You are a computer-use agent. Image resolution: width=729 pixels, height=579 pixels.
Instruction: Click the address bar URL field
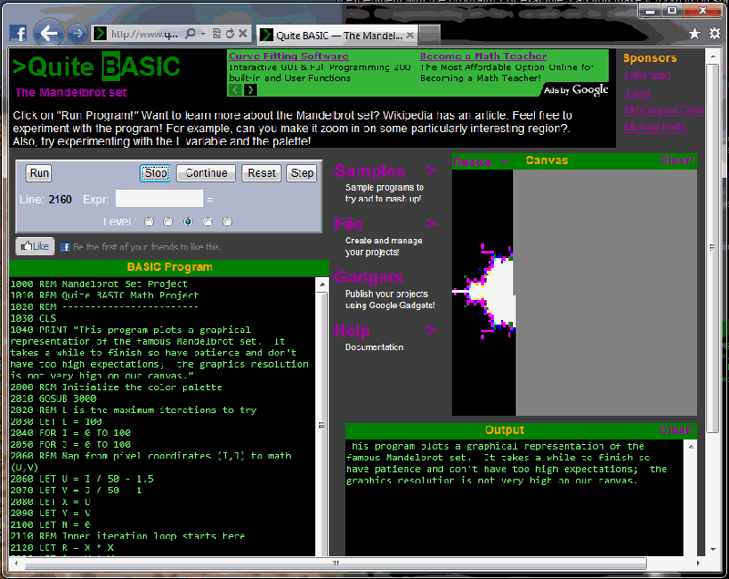point(145,34)
